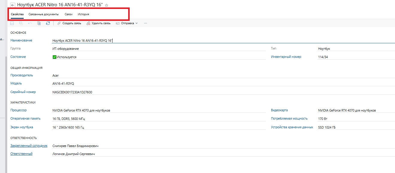Viewport: 395px width, 173px height.
Task: Undo changes with the undo arrow icon
Action: click(x=30, y=23)
